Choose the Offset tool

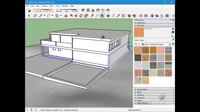[x=71, y=16]
